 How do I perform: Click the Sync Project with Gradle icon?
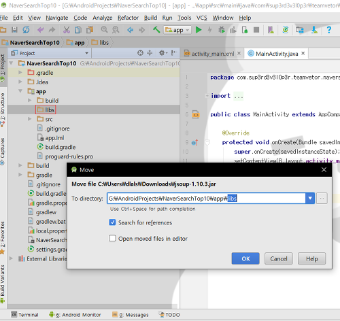tap(286, 30)
